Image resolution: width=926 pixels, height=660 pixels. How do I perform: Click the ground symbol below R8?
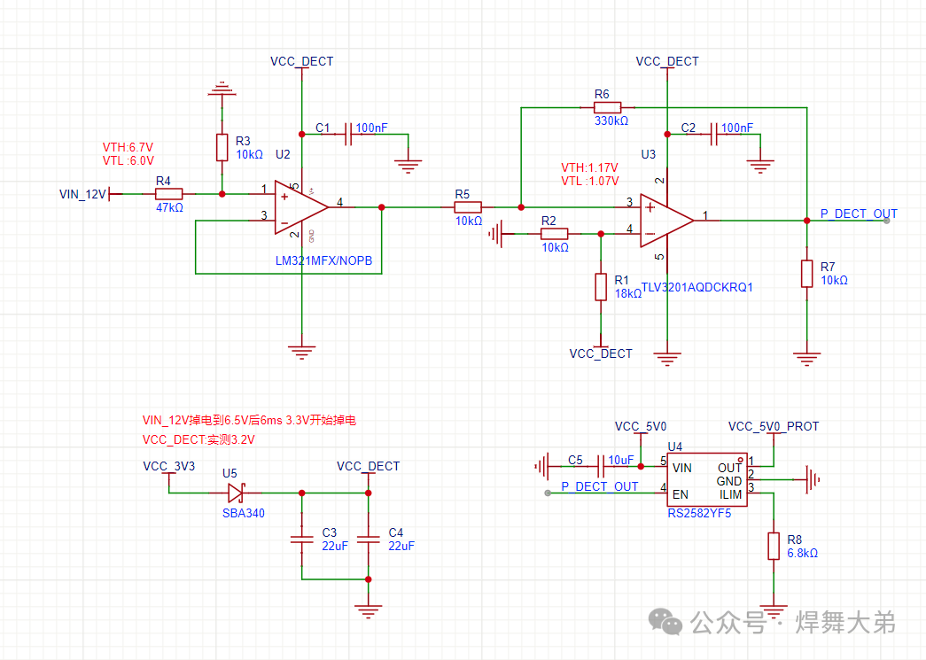click(774, 611)
